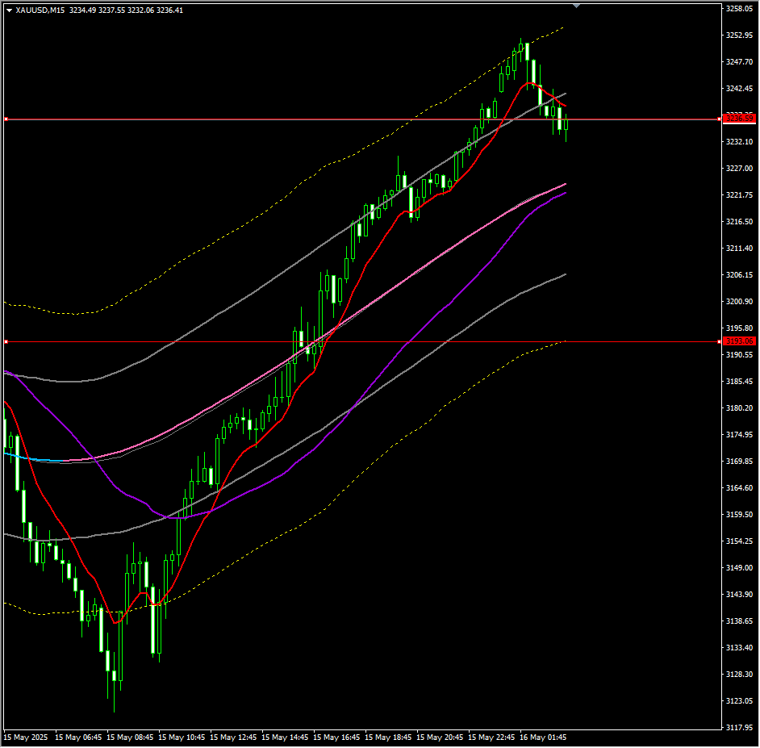Click the 3143.90 price scale label
Viewport: 760px width, 748px height.
[739, 595]
